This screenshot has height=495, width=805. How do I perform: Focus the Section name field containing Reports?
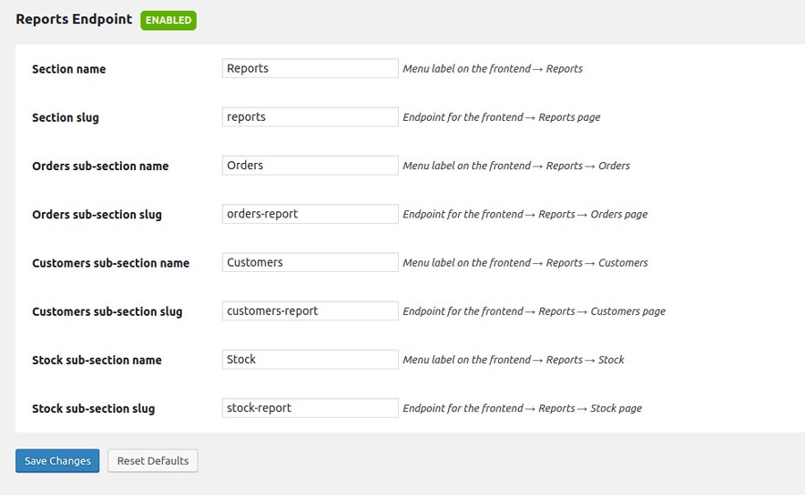click(309, 69)
